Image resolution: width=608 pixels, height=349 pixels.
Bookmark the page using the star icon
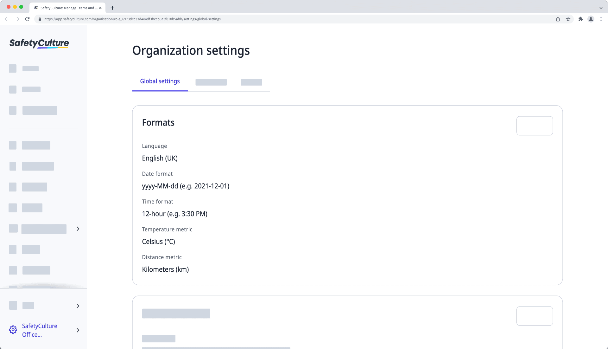coord(568,19)
